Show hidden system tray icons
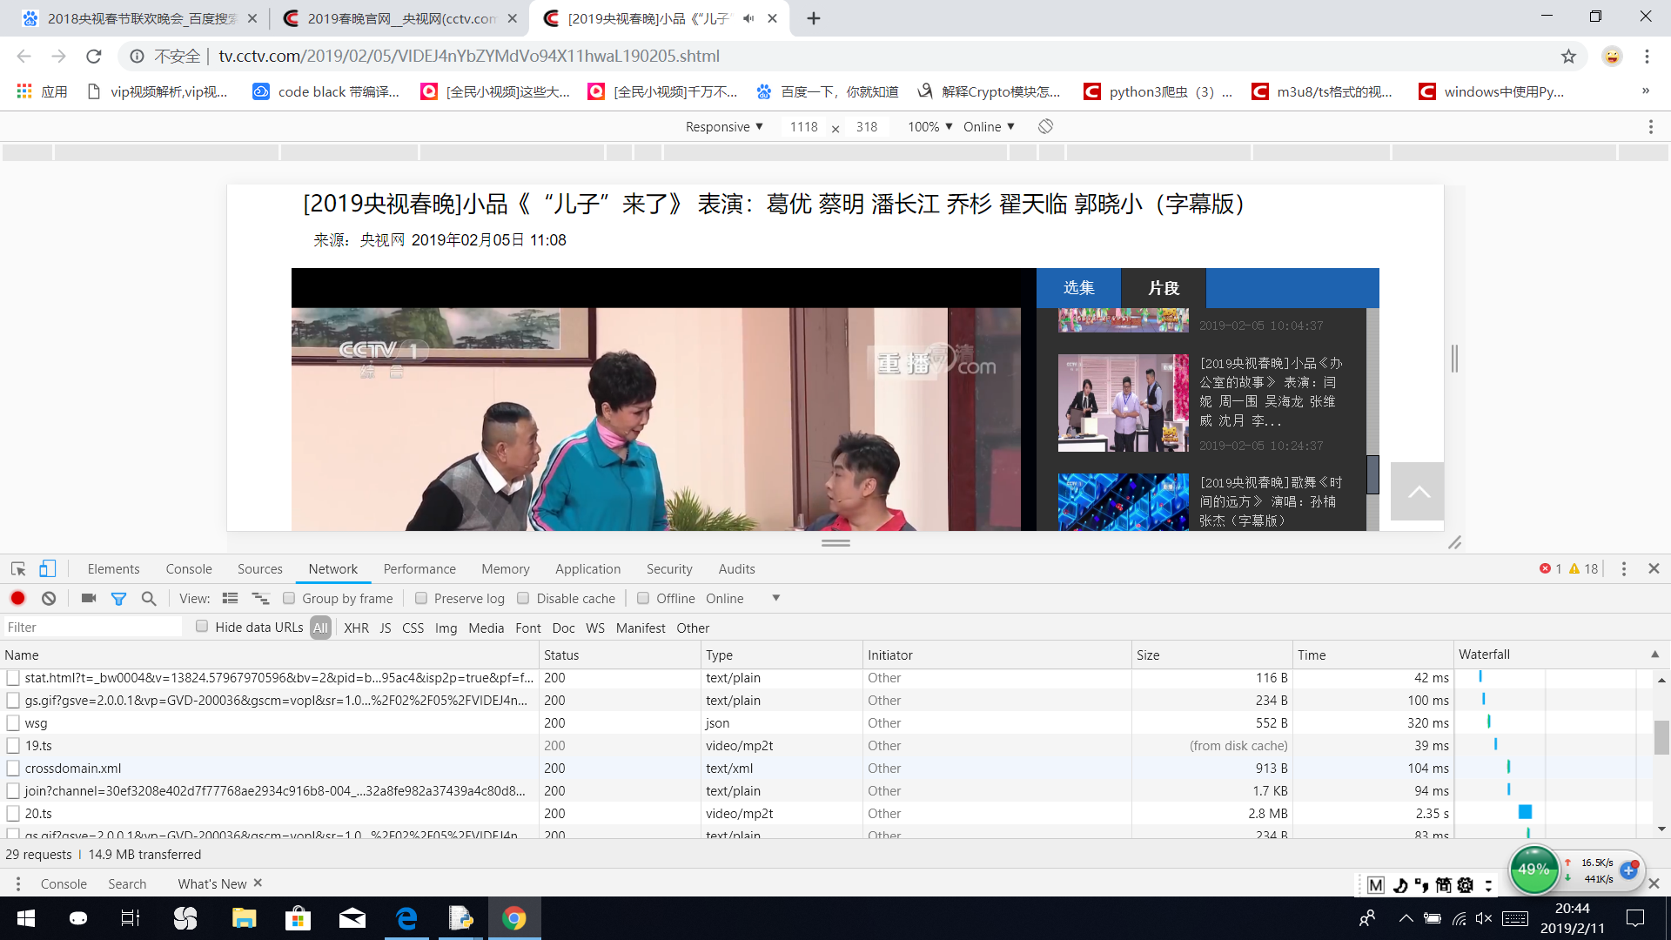Viewport: 1671px width, 940px height. click(x=1406, y=918)
